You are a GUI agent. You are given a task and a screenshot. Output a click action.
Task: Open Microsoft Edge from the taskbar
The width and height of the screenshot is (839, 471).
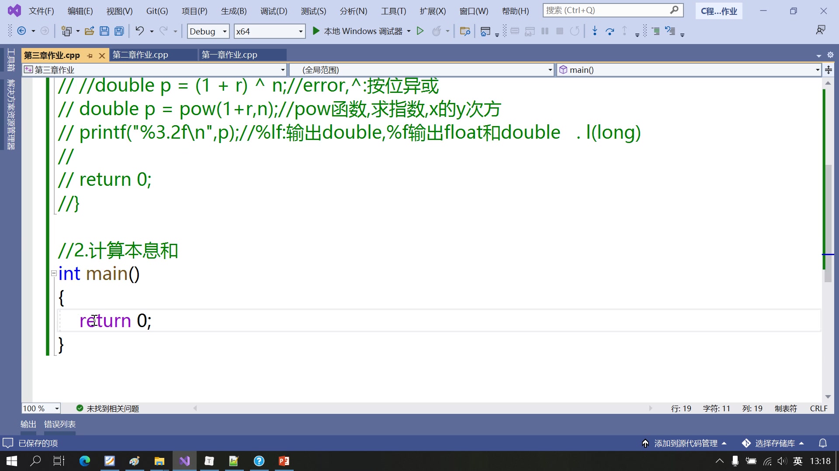tap(85, 461)
